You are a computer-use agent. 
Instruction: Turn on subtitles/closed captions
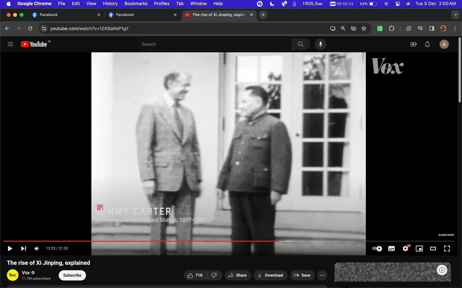(x=391, y=248)
